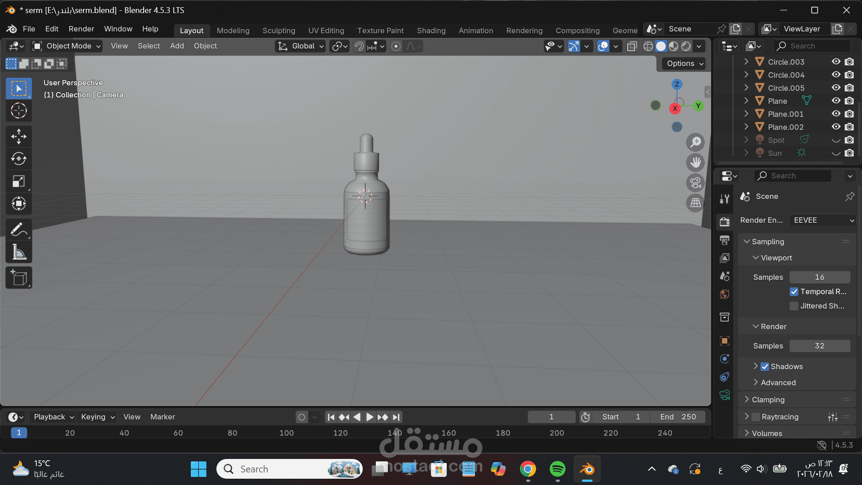This screenshot has width=862, height=485.
Task: Choose the Add Cube tool
Action: click(x=18, y=278)
